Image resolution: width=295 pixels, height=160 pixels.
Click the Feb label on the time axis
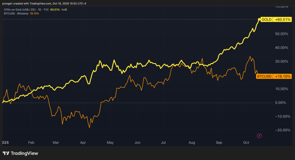tap(31, 142)
